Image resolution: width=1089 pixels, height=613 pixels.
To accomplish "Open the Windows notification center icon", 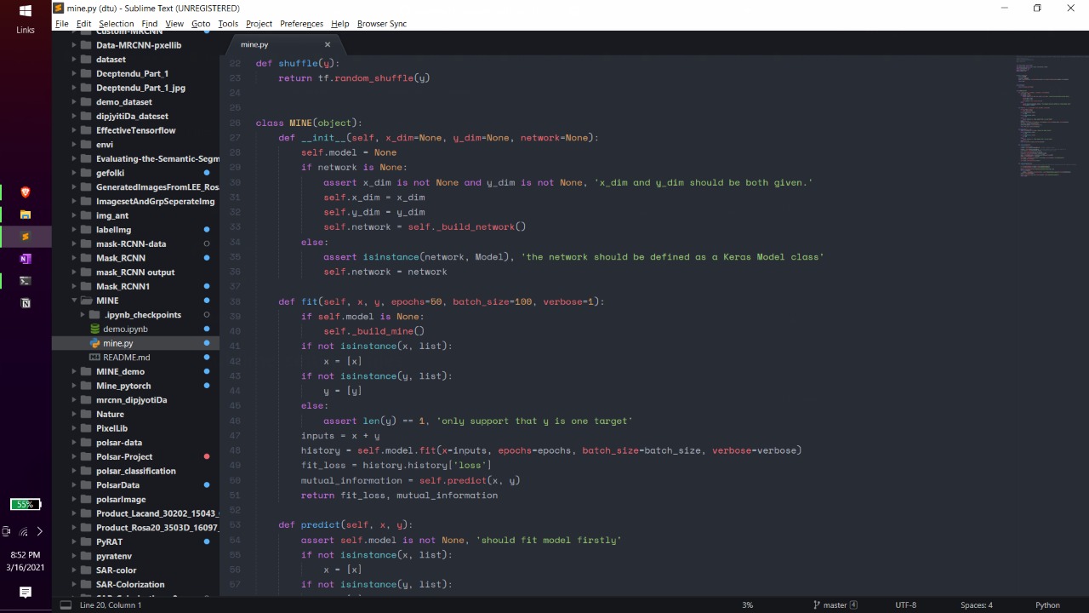I will tap(26, 593).
